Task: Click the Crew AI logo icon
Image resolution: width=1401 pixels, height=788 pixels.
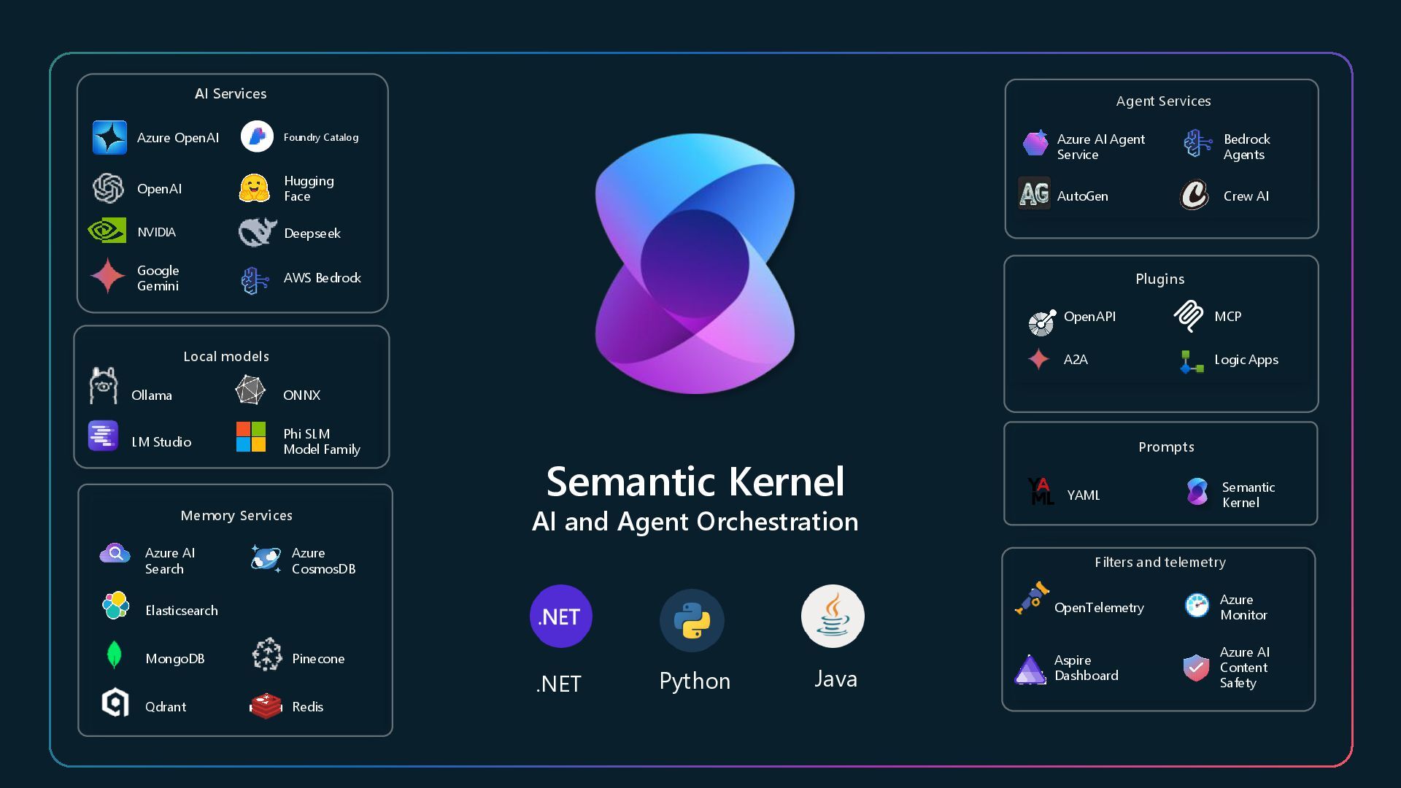Action: tap(1194, 195)
